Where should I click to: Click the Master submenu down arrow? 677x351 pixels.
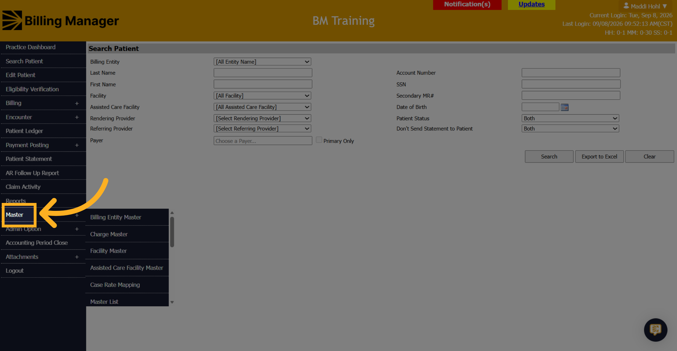point(172,302)
